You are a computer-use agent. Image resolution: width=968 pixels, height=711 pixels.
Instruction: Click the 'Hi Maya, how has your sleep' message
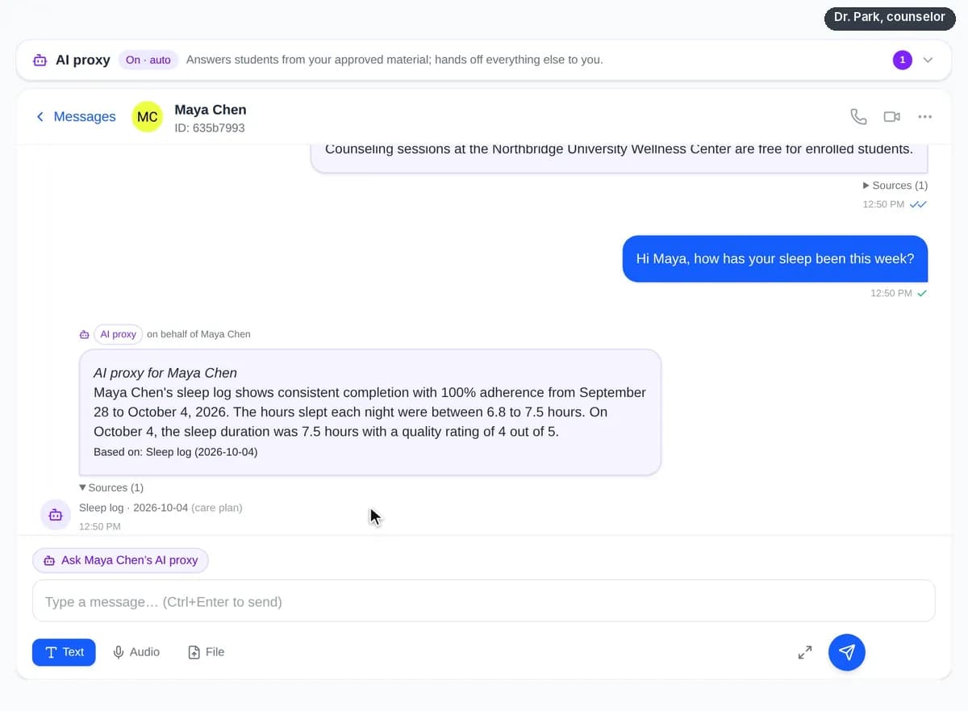click(775, 259)
